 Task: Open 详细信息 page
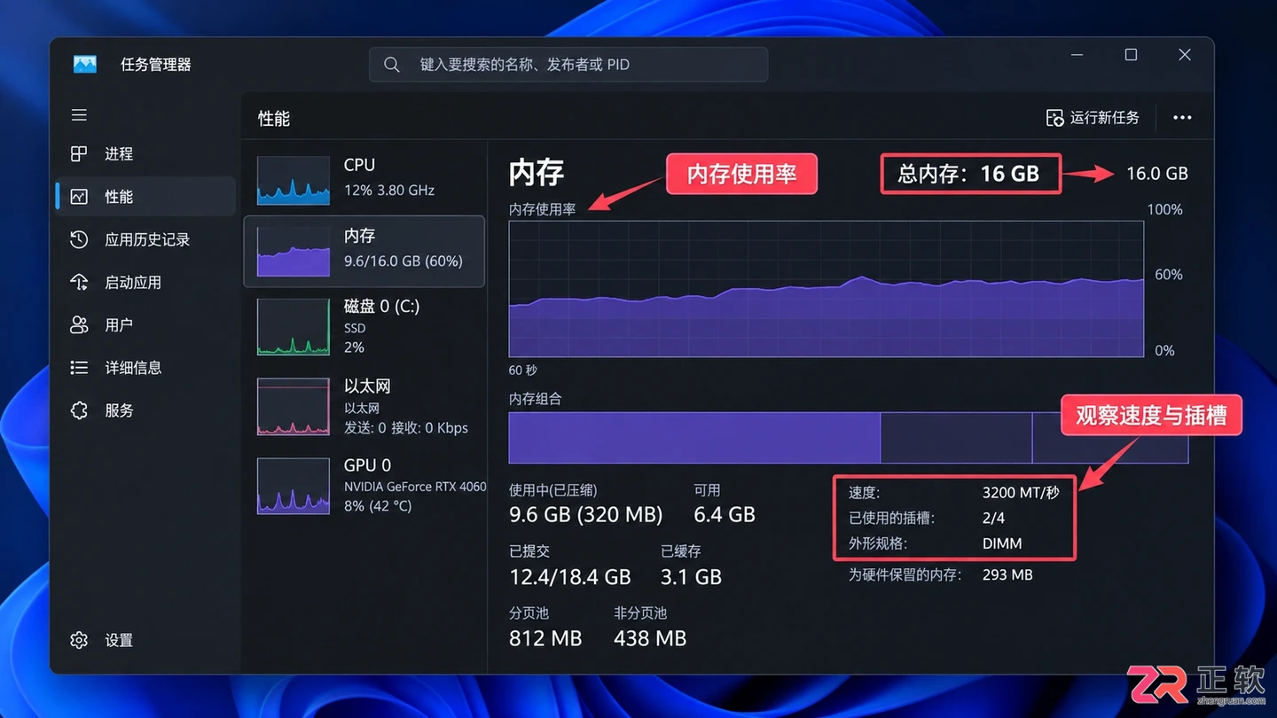click(145, 367)
